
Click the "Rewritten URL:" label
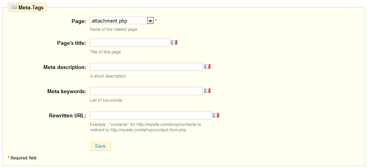click(x=68, y=116)
